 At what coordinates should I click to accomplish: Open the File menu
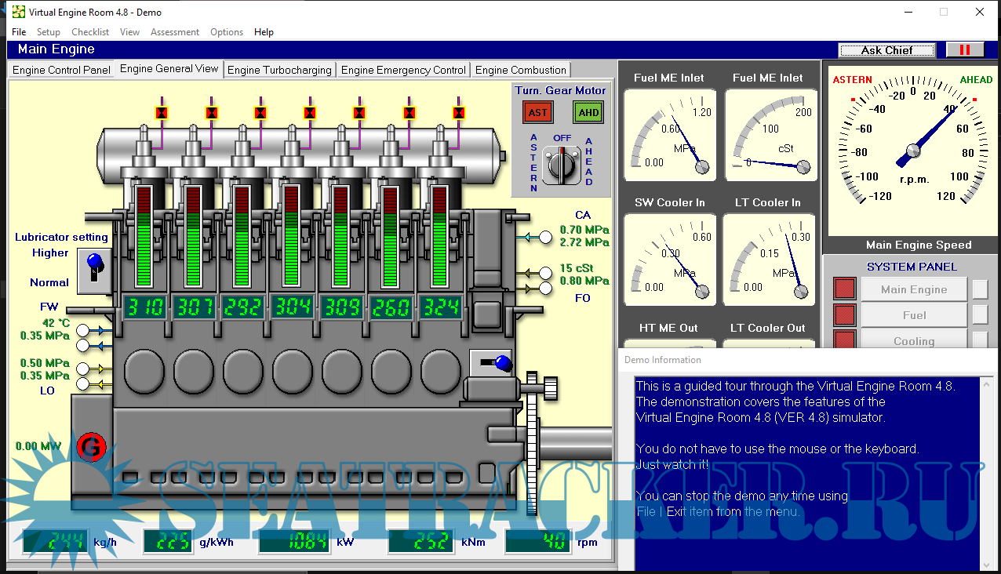point(19,32)
